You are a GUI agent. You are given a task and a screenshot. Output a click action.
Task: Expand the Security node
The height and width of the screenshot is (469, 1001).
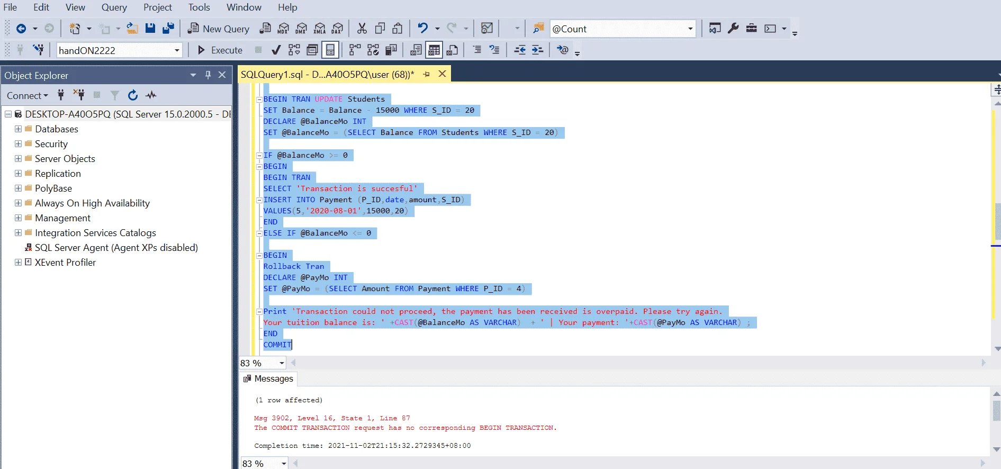[18, 144]
